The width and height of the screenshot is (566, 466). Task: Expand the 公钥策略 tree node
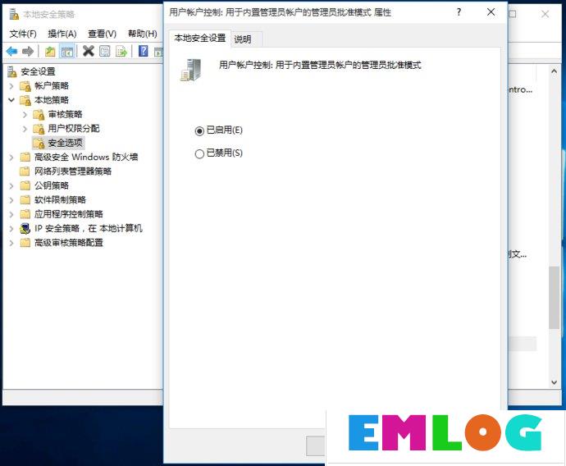[11, 185]
